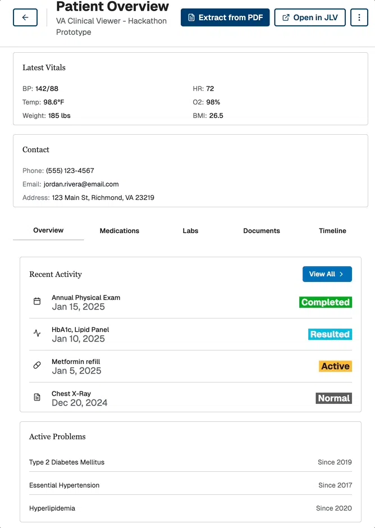Click the back arrow button
This screenshot has width=375, height=528.
(x=25, y=17)
